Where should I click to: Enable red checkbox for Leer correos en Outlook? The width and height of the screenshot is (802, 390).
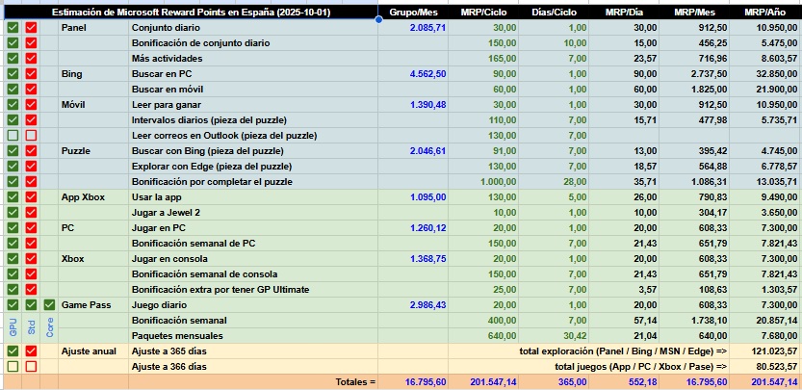coord(31,136)
